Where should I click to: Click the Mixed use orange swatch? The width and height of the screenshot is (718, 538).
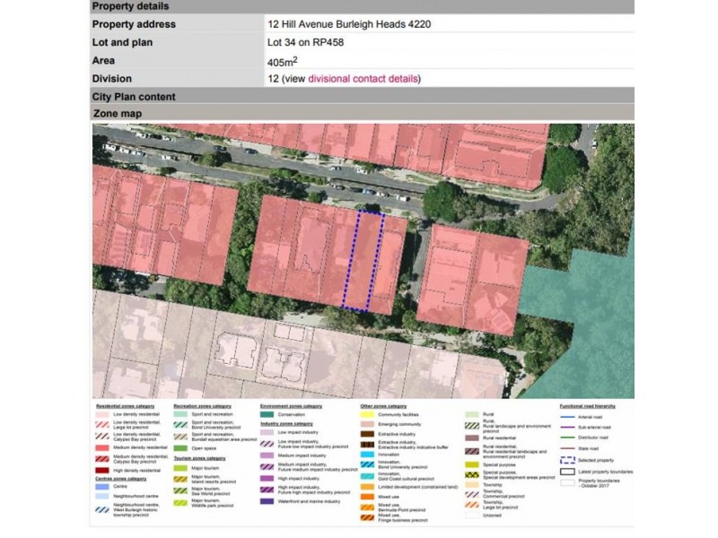pyautogui.click(x=367, y=497)
